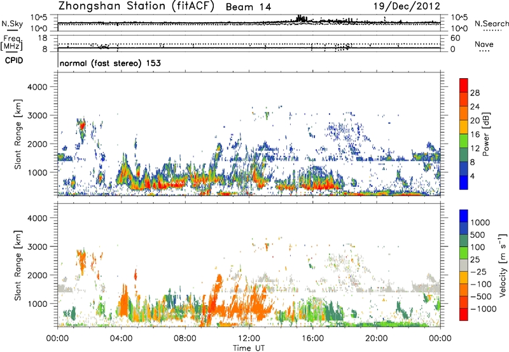Click the power panel 'Slant Range [km]' label
Viewport: 509px width, 352px height.
tap(18, 134)
